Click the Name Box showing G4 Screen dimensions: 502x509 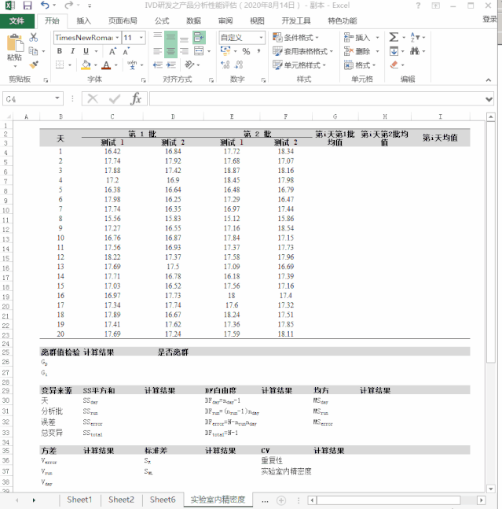click(30, 98)
